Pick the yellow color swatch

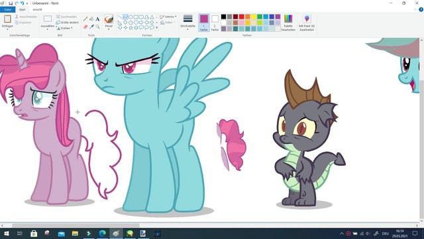254,17
